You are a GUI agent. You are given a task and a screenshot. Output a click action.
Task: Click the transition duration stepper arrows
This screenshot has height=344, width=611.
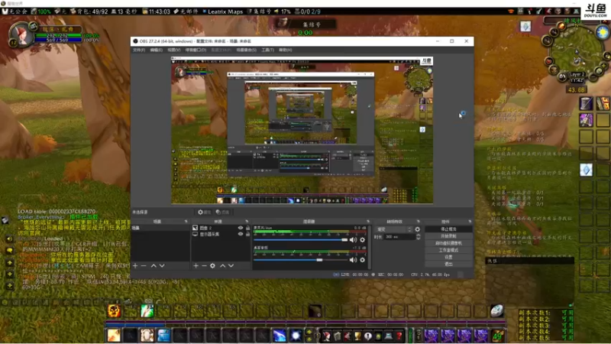click(418, 237)
